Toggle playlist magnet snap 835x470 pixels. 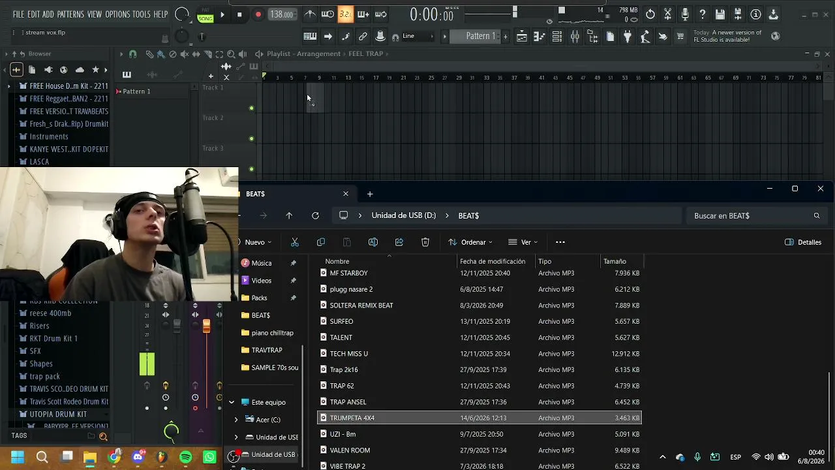pos(133,54)
